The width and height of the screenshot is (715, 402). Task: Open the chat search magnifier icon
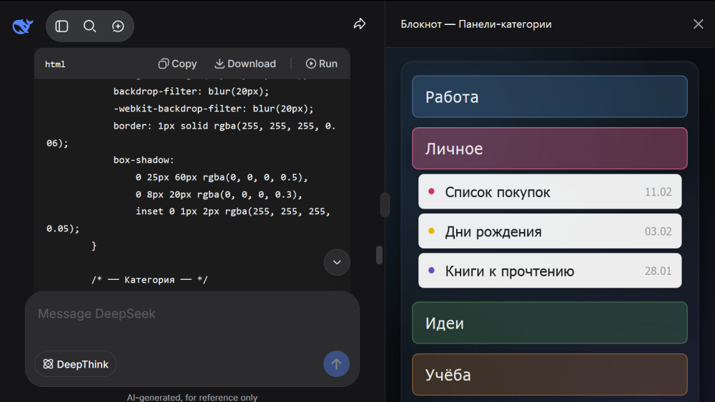tap(90, 26)
